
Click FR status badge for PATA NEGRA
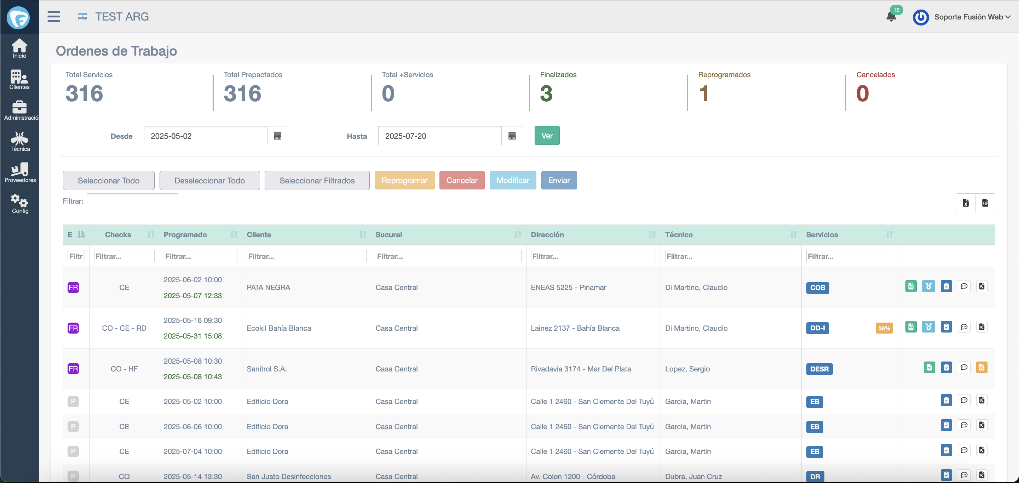(x=73, y=288)
